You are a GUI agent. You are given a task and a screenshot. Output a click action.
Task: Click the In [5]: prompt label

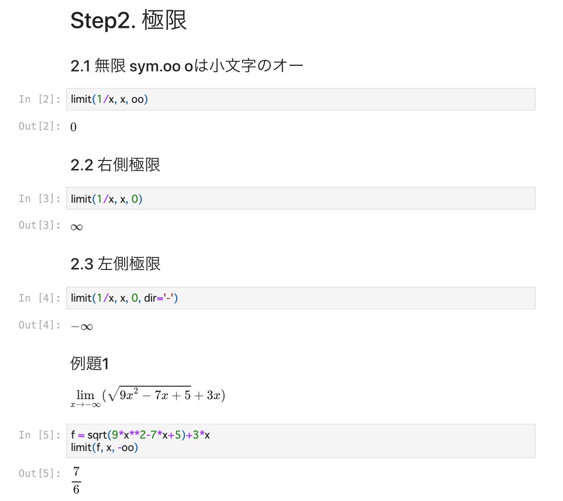click(x=39, y=435)
